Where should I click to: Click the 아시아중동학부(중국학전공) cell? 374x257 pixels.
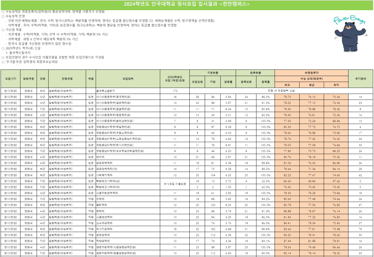click(128, 97)
